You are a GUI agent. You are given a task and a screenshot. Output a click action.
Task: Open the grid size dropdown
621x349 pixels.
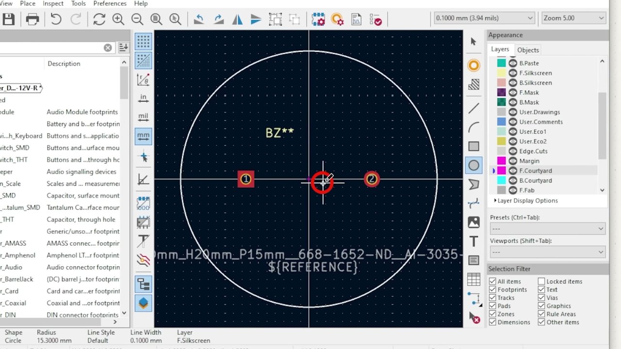click(x=484, y=18)
